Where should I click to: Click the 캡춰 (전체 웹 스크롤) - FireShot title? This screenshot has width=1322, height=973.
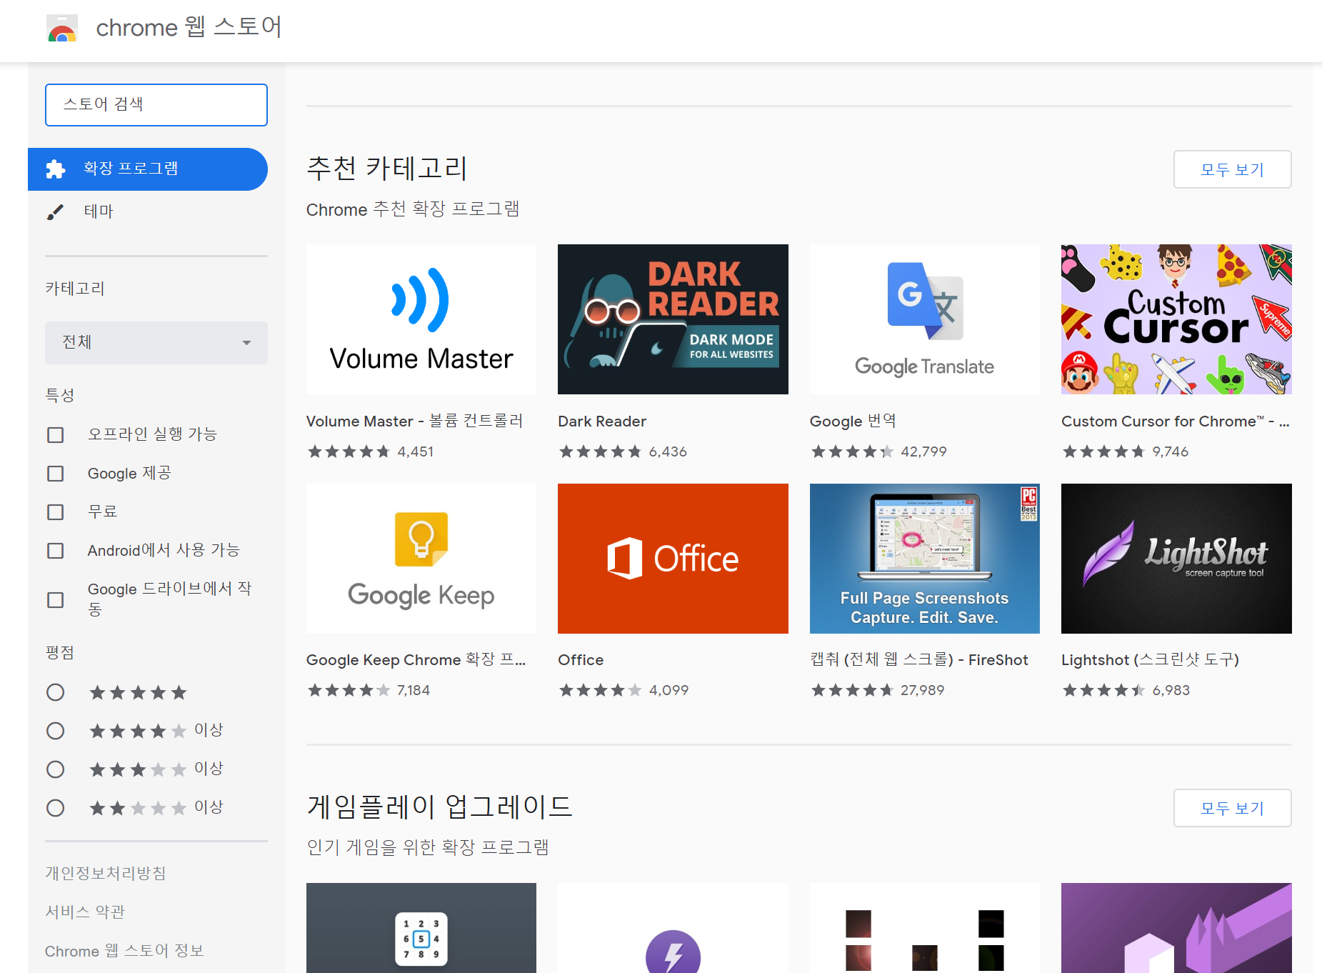919,659
